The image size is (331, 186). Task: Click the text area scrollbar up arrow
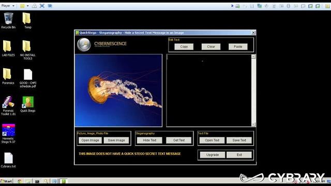[253, 57]
